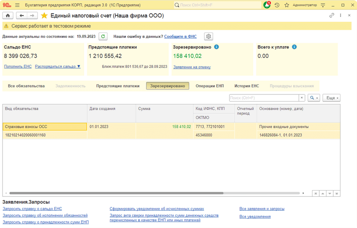
Task: Click OKTMO value 45346000
Action: [214, 135]
